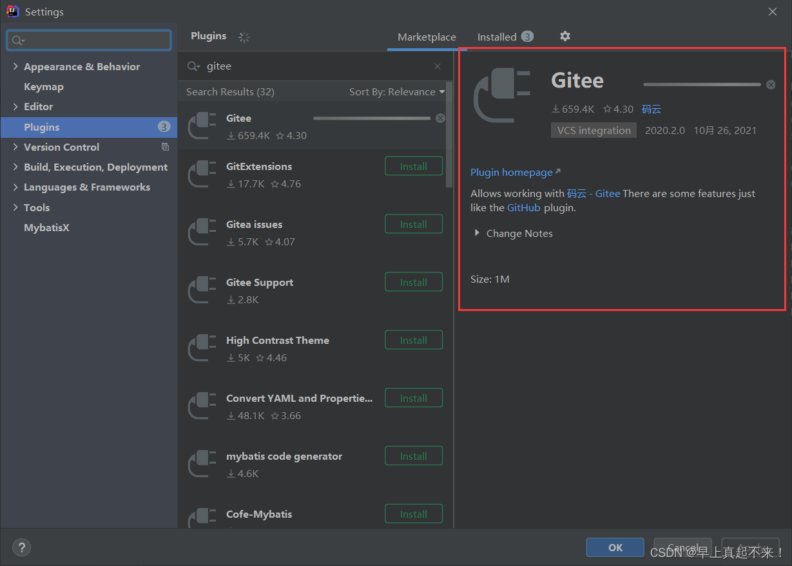
Task: Open the Plugin homepage link
Action: pyautogui.click(x=516, y=172)
